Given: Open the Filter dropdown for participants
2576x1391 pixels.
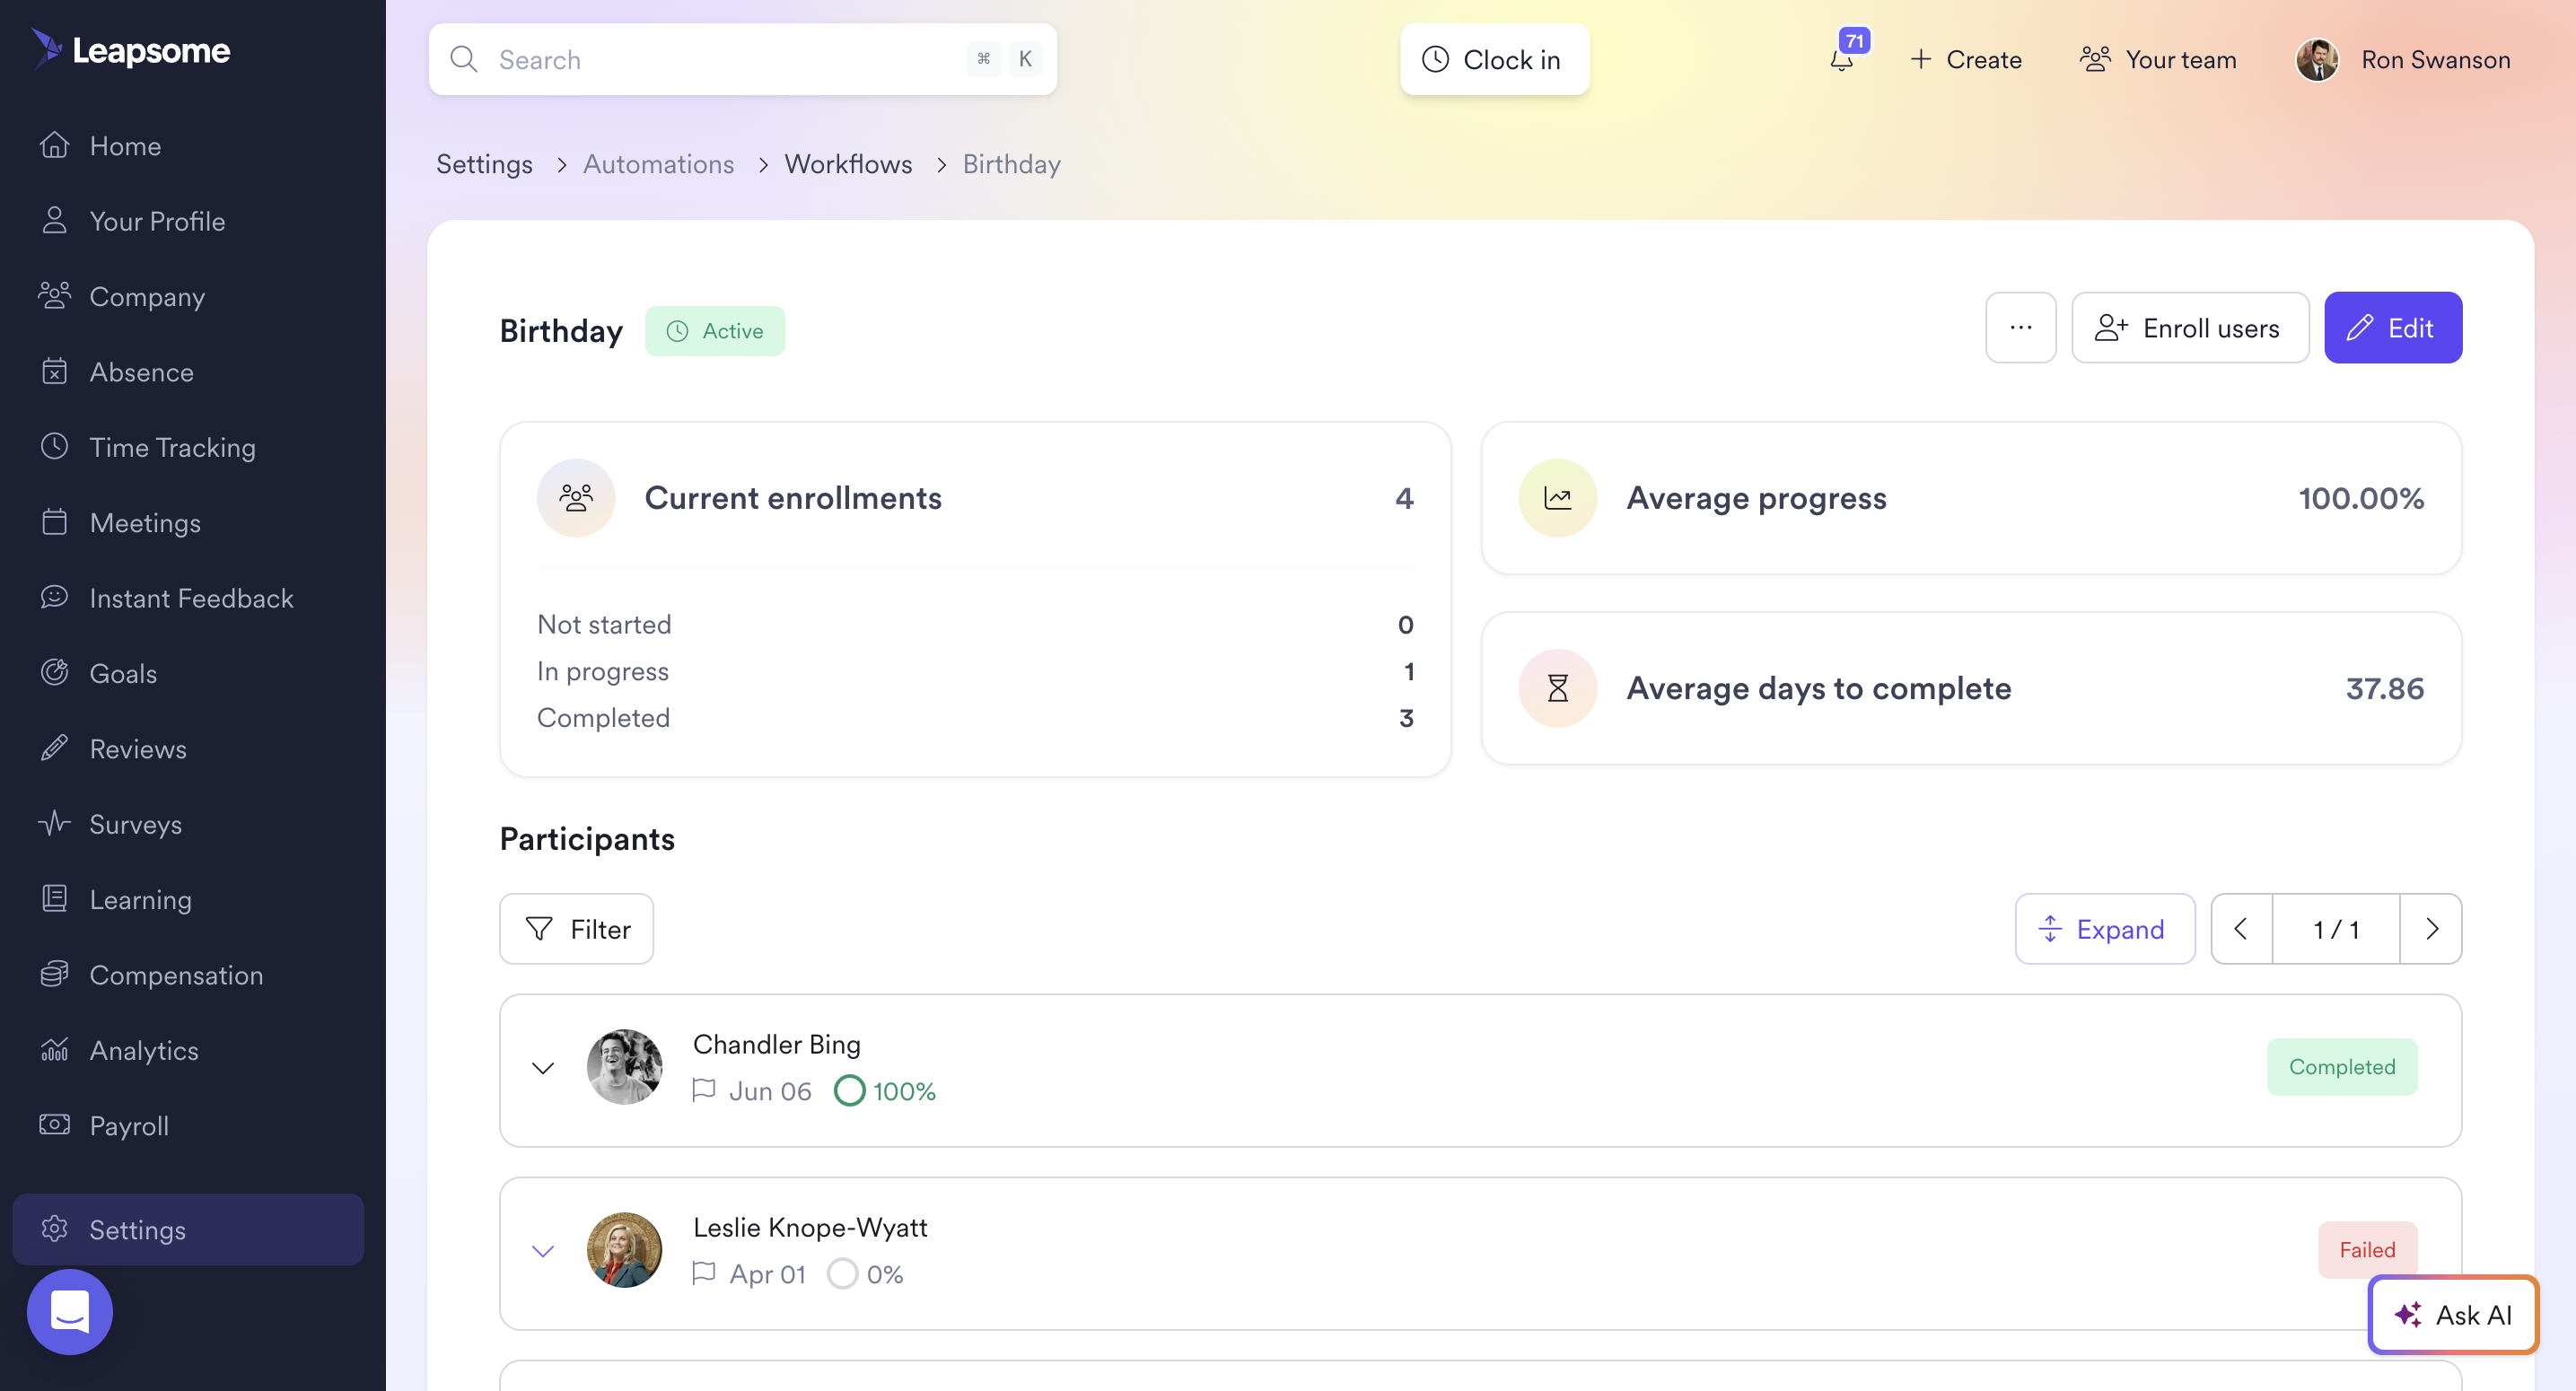Looking at the screenshot, I should 577,929.
